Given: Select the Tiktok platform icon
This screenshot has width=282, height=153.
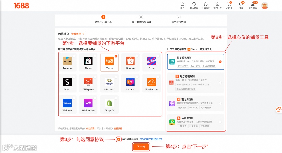Looking at the screenshot, I should pyautogui.click(x=88, y=61).
